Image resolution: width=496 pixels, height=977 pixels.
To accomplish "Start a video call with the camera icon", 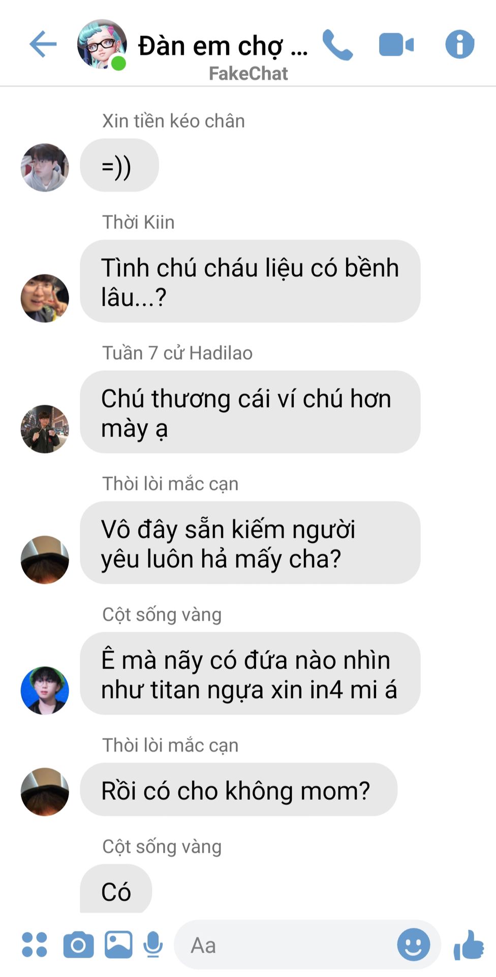I will pyautogui.click(x=396, y=45).
